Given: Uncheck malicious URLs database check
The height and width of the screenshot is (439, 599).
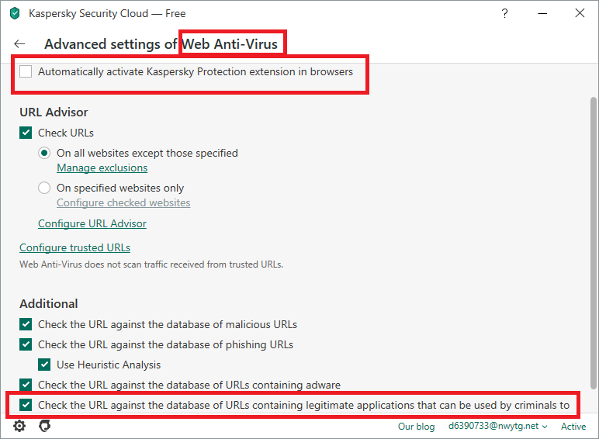Looking at the screenshot, I should click(26, 324).
